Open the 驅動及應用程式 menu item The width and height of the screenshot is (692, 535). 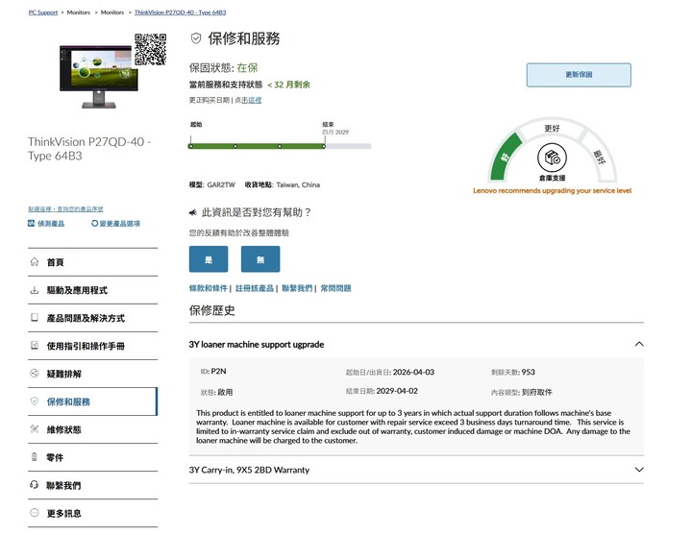[92, 290]
